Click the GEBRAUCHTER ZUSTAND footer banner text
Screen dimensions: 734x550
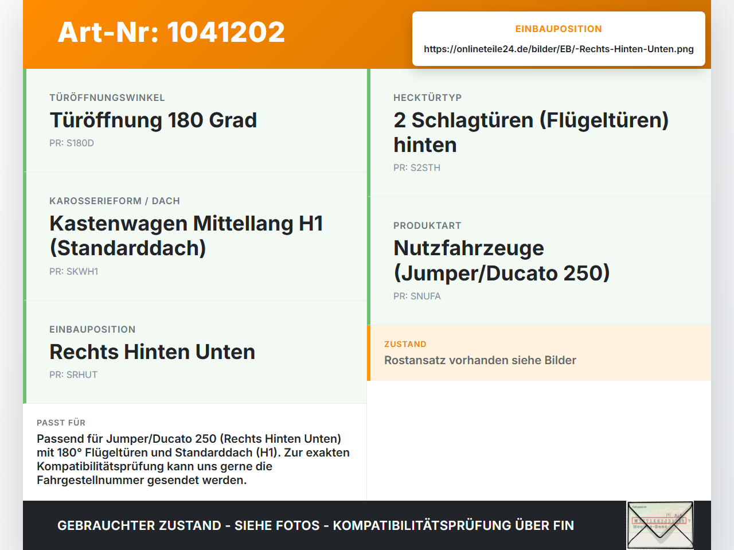pyautogui.click(x=315, y=526)
